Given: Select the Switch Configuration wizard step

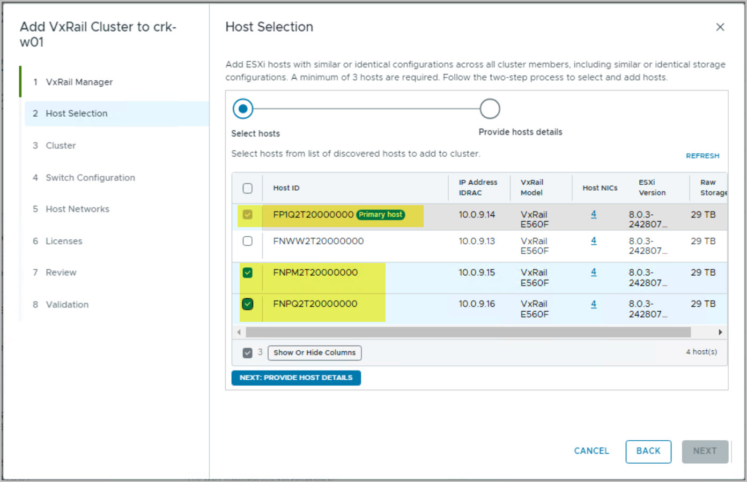Looking at the screenshot, I should click(x=90, y=178).
